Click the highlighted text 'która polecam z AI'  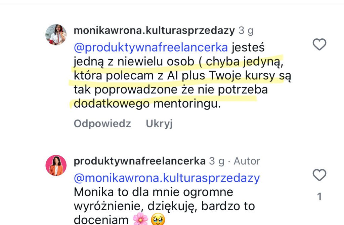[x=139, y=76]
